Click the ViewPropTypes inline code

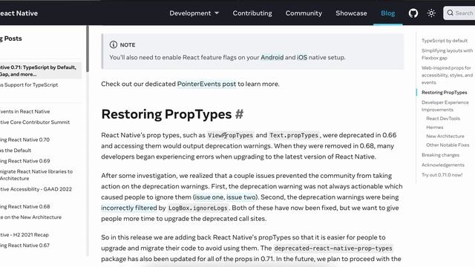[230, 135]
